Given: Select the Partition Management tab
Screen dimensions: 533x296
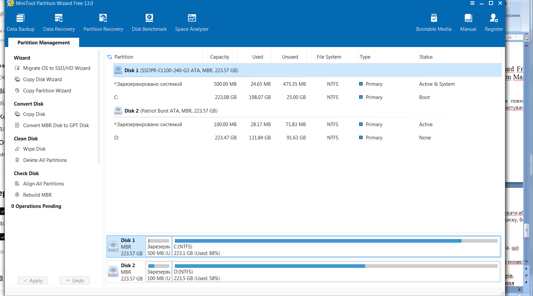Looking at the screenshot, I should click(x=44, y=43).
